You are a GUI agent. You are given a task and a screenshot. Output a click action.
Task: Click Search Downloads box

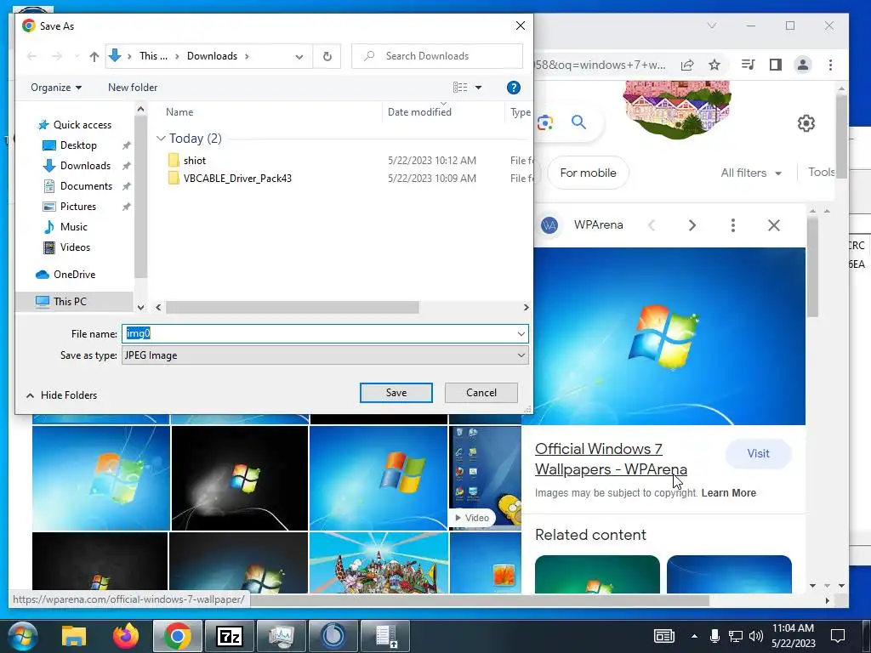tap(437, 56)
